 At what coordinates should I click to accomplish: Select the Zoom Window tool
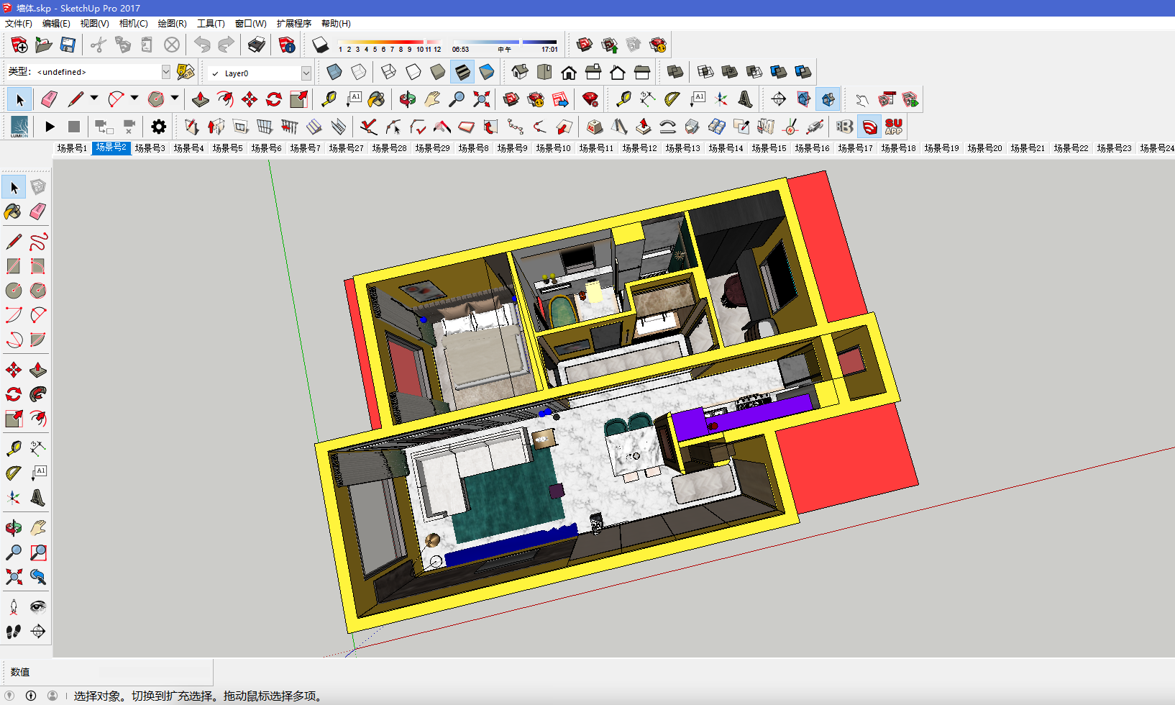[38, 552]
